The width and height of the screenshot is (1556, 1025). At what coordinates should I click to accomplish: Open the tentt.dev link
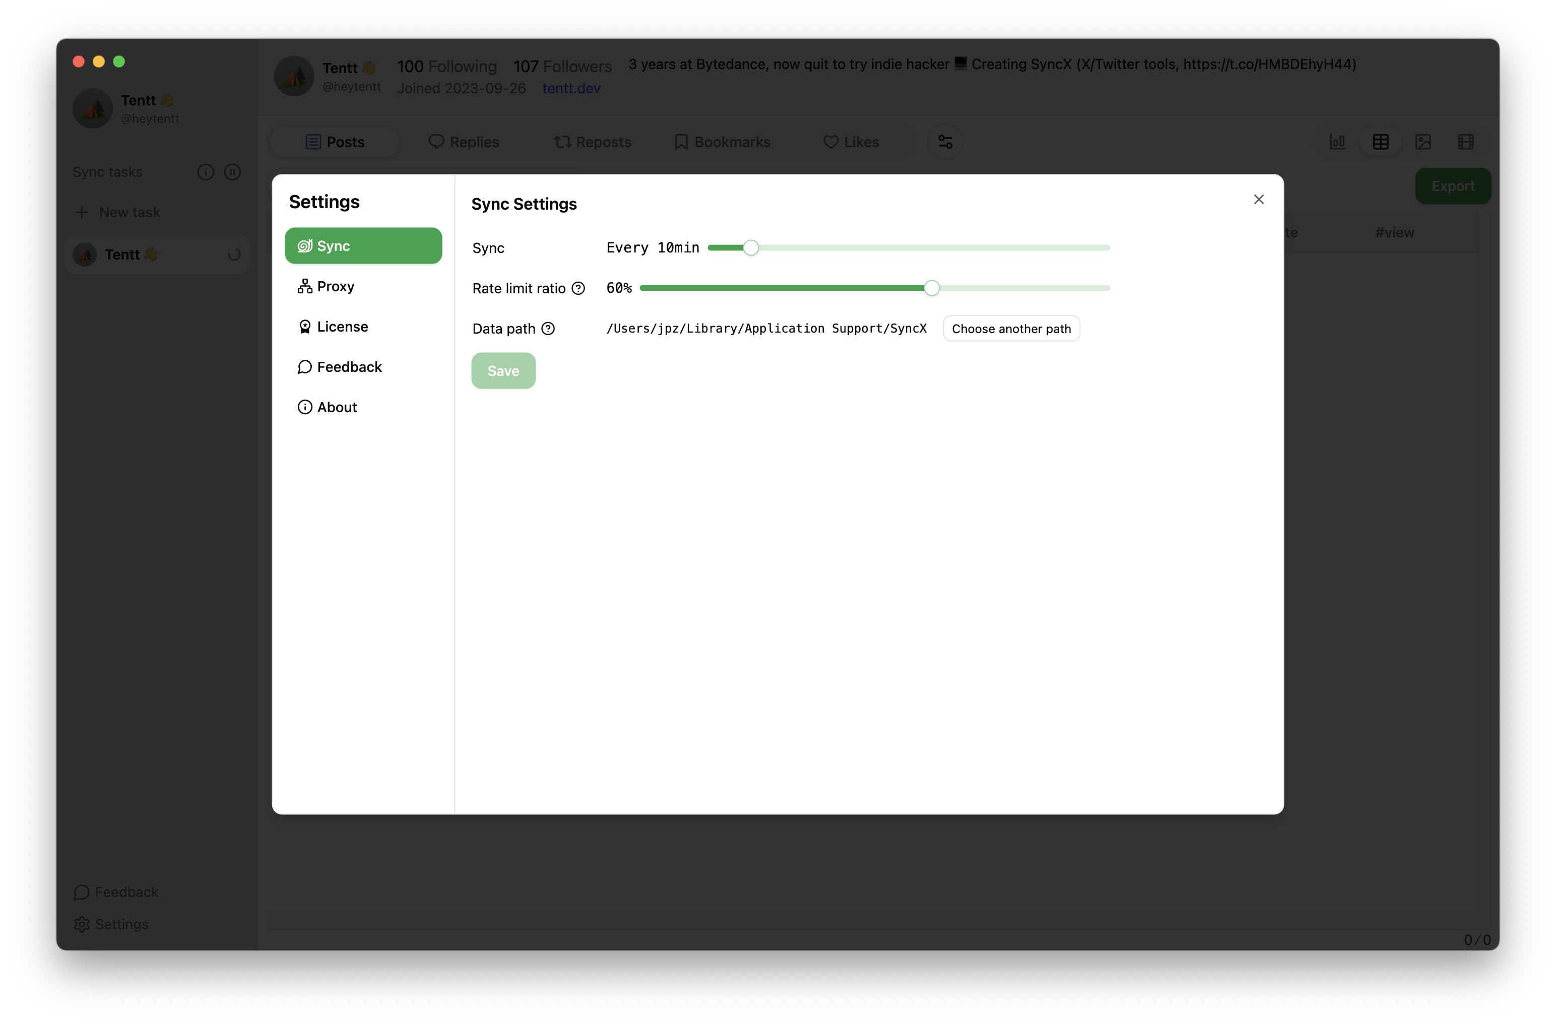click(571, 88)
